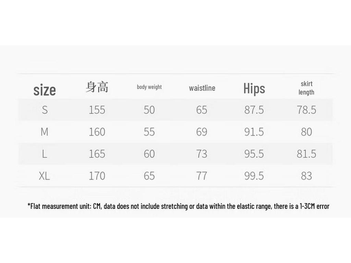Image resolution: width=351 pixels, height=263 pixels.
Task: Click the waistline value 77
Action: [x=202, y=176]
